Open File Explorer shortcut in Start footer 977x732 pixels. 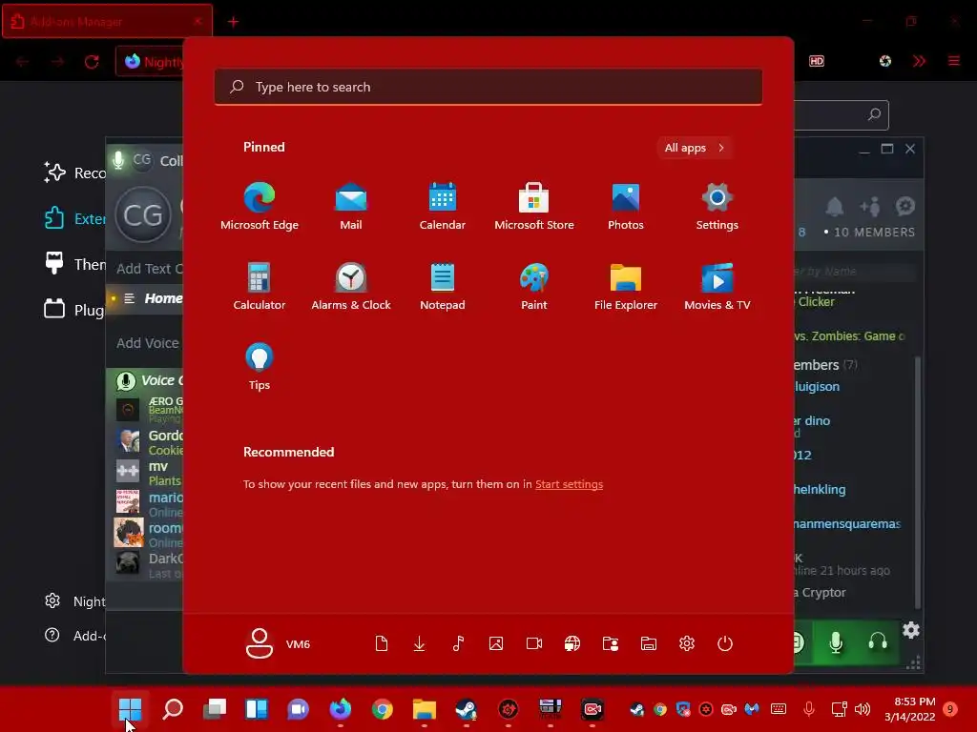(x=649, y=643)
